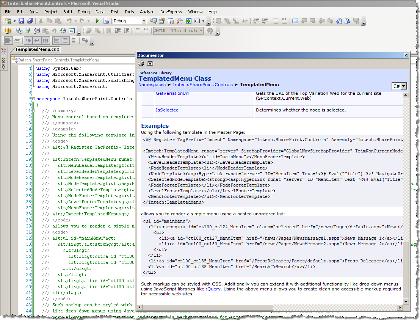Open the Toolbox hammer-and-wrench icon

(179, 21)
